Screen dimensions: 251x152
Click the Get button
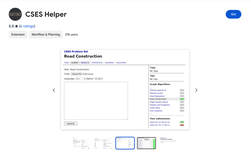[x=233, y=14]
